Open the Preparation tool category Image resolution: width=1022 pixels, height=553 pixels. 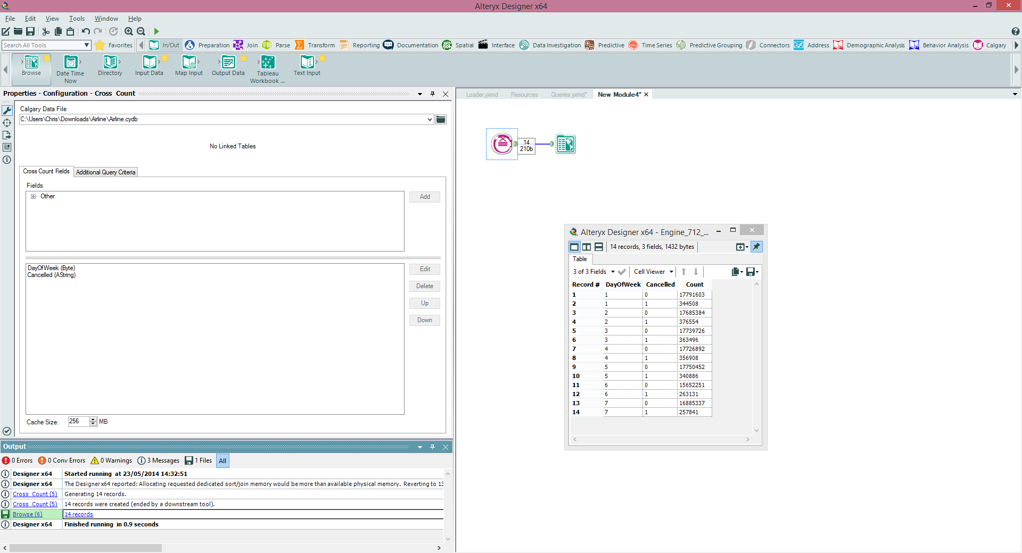tap(208, 45)
